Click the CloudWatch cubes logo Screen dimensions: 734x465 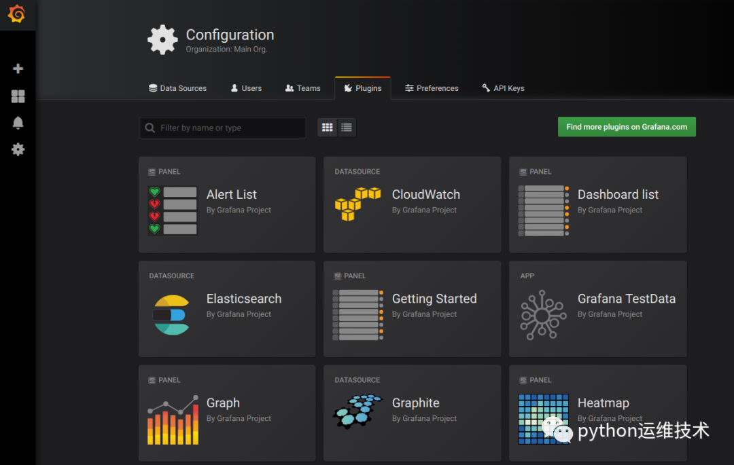coord(357,204)
